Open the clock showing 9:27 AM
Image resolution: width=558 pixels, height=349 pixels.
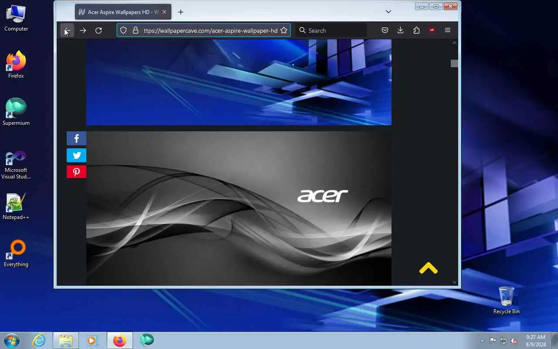click(x=536, y=341)
